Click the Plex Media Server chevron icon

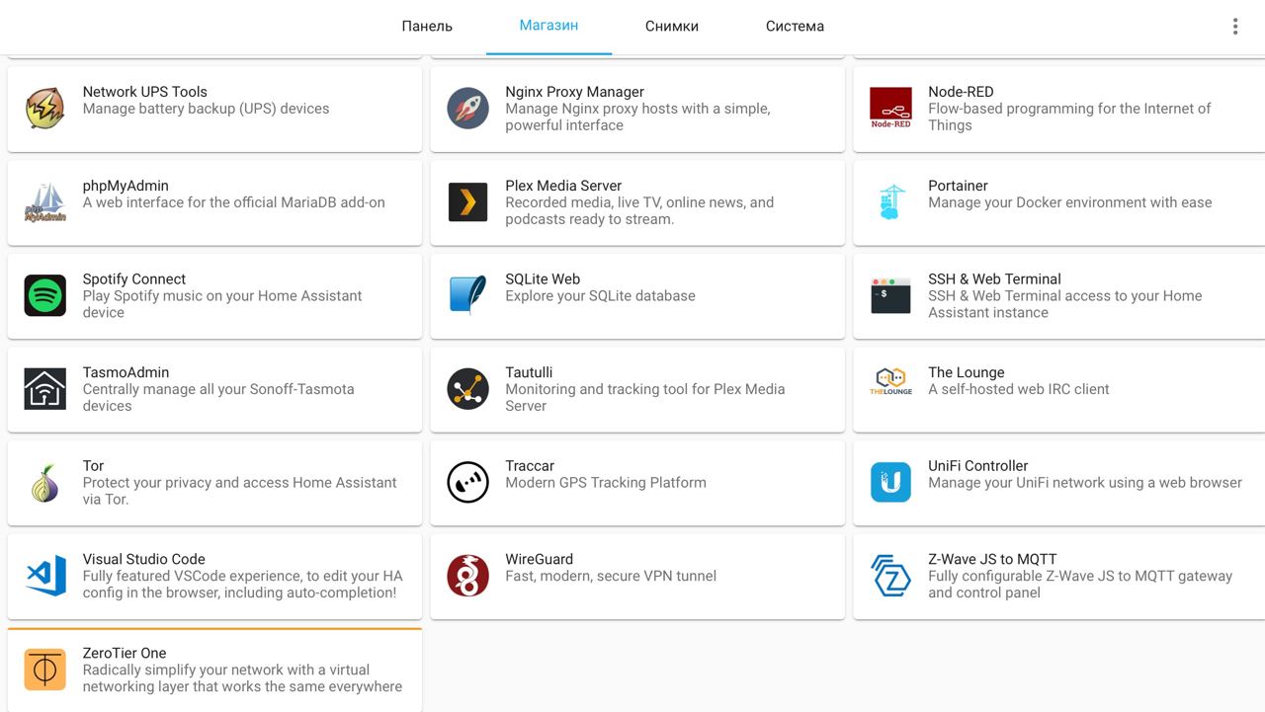click(467, 202)
